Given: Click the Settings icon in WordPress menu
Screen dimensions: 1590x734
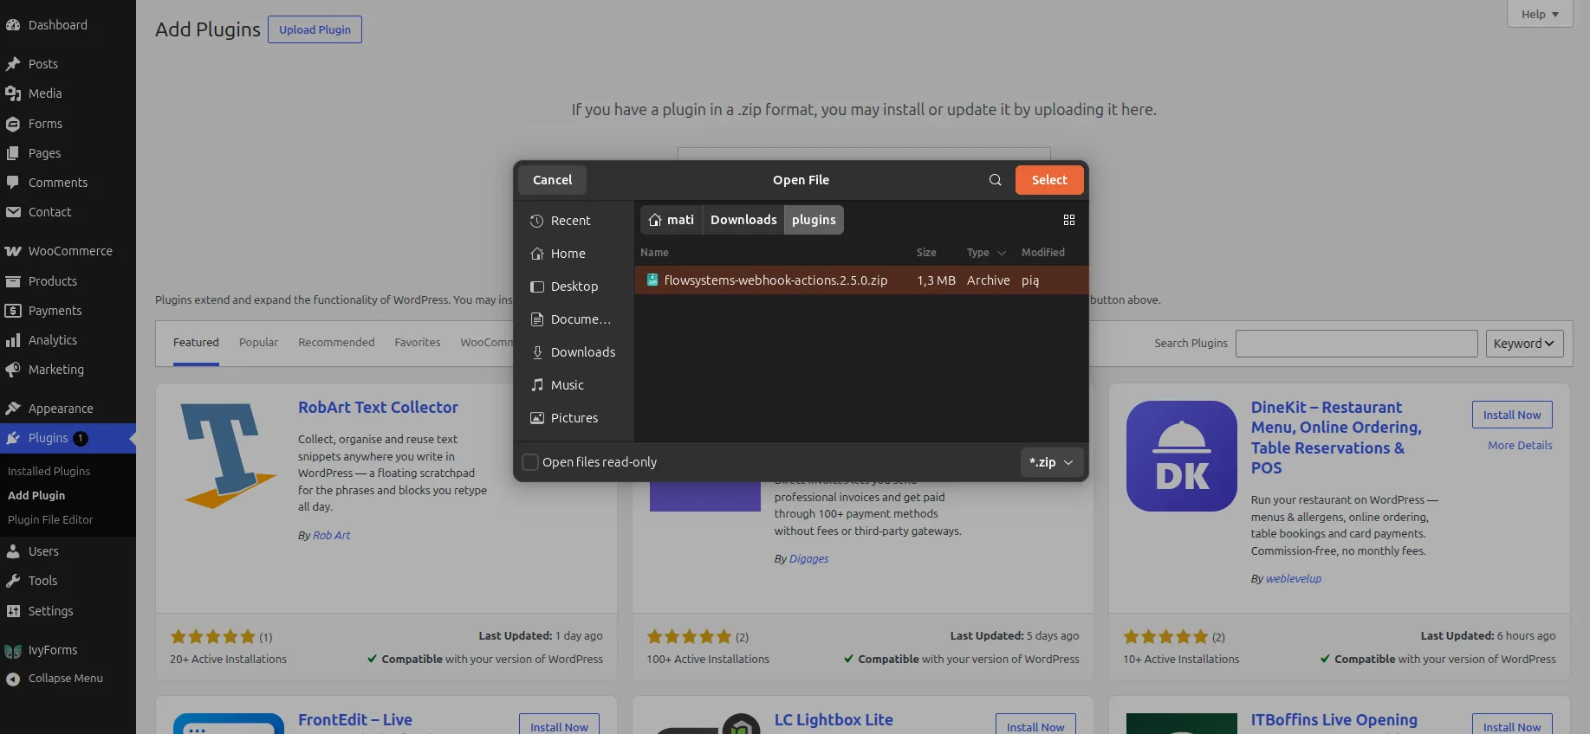Looking at the screenshot, I should [13, 611].
